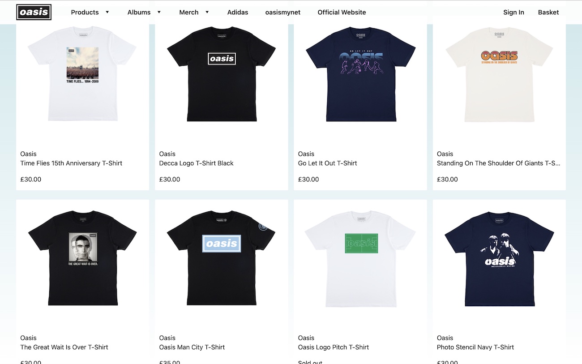Expand the Albums dropdown arrow
This screenshot has width=582, height=364.
tap(159, 12)
